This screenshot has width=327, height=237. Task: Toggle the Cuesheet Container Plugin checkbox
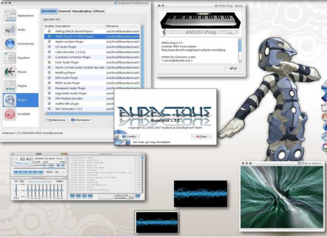[x=49, y=57]
